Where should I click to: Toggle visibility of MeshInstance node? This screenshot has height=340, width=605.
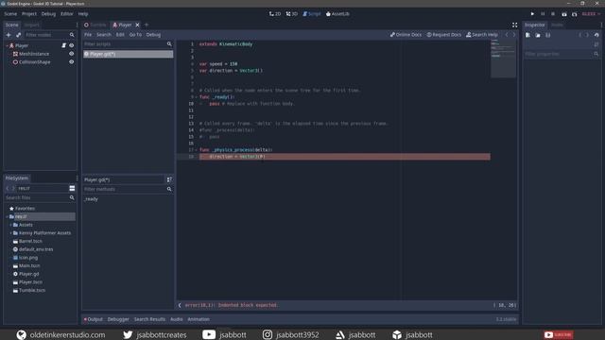pos(72,54)
